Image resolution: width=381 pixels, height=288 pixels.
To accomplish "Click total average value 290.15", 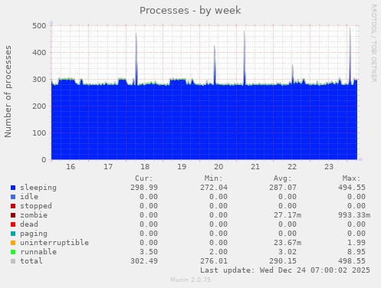I will pyautogui.click(x=283, y=261).
